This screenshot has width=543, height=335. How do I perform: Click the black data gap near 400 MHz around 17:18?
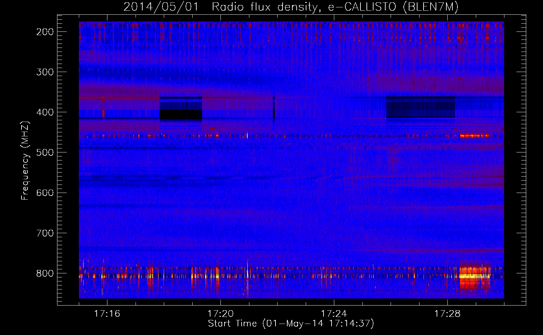coord(181,109)
